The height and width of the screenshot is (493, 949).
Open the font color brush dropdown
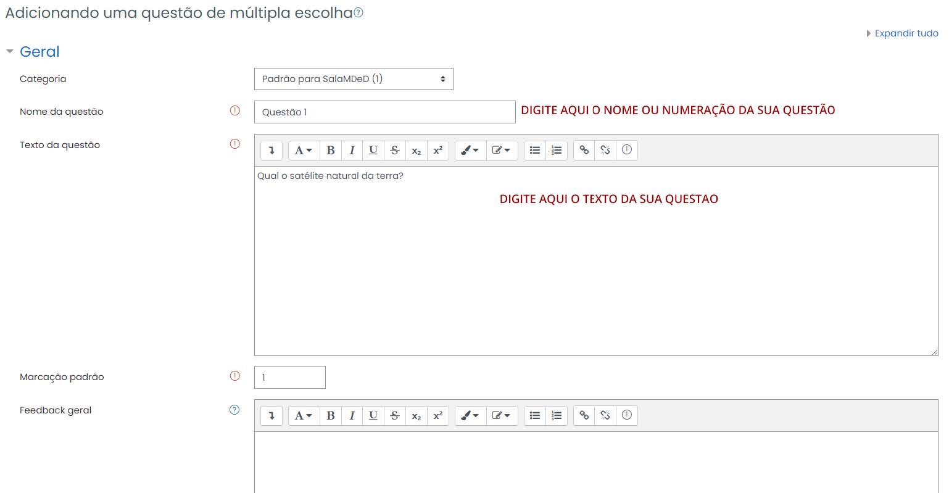click(x=470, y=150)
